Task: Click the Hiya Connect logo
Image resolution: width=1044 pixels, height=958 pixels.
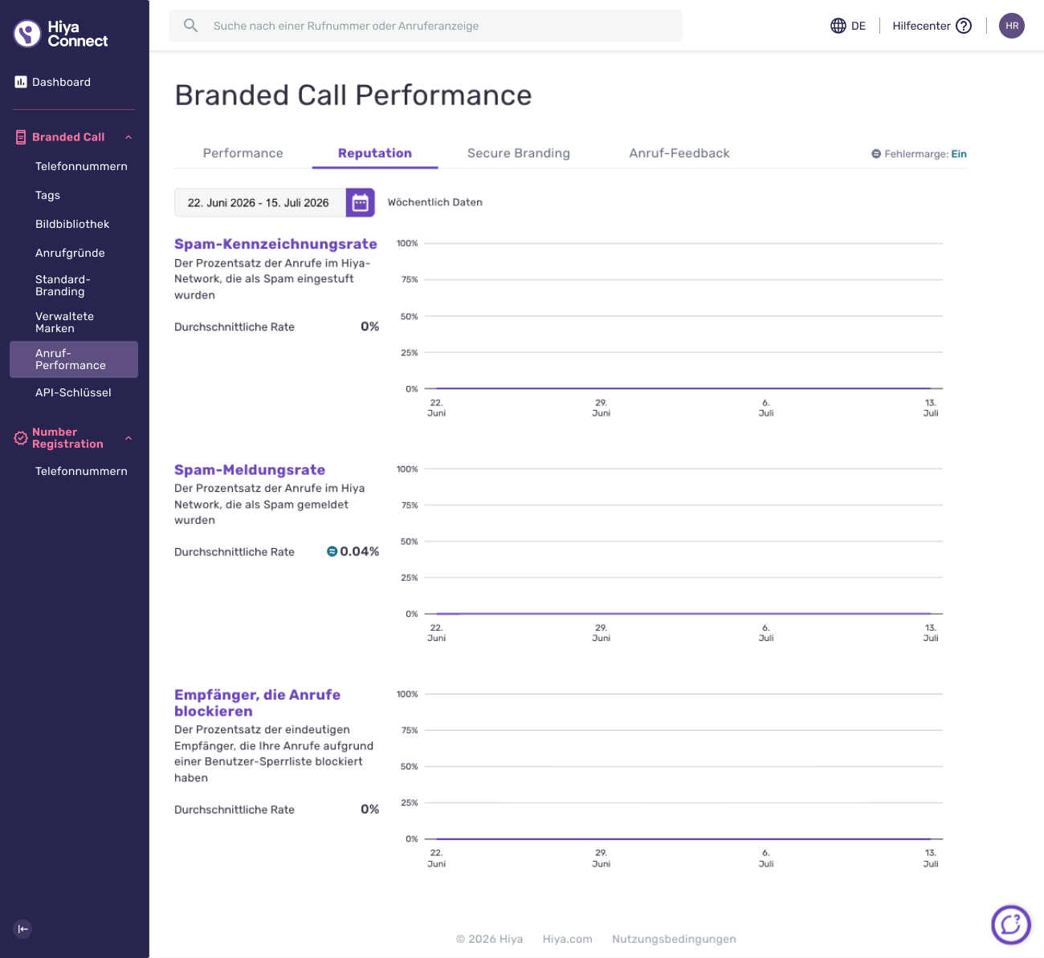Action: tap(60, 34)
